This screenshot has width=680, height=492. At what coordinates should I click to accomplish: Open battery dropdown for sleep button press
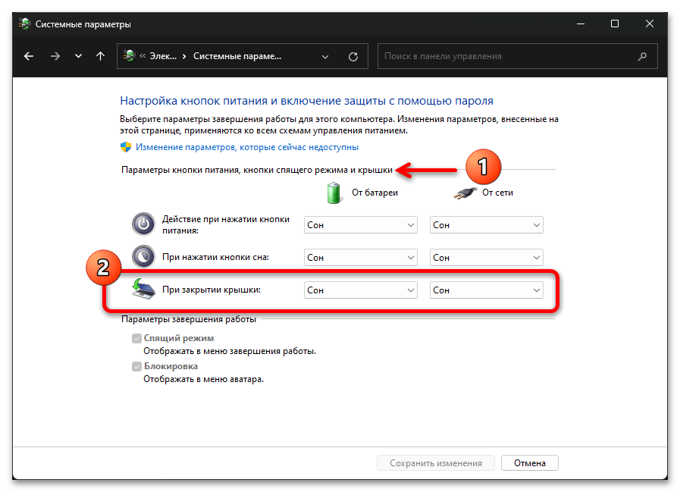pos(360,257)
